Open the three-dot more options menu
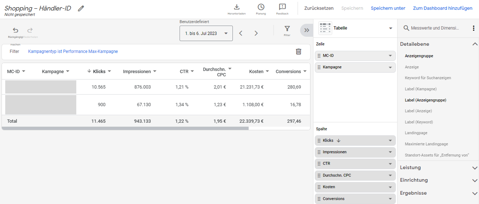The width and height of the screenshot is (479, 204). click(473, 28)
